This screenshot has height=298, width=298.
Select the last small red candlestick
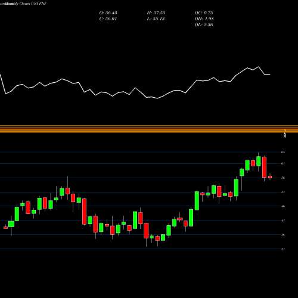point(270,177)
